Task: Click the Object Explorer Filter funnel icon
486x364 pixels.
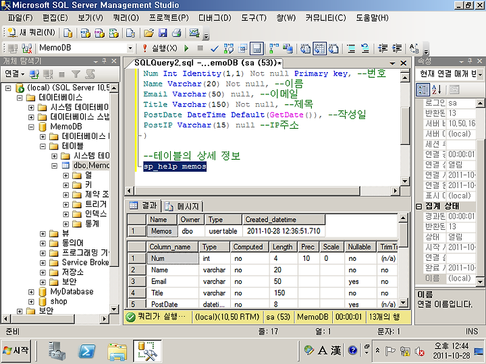Action: click(x=76, y=73)
